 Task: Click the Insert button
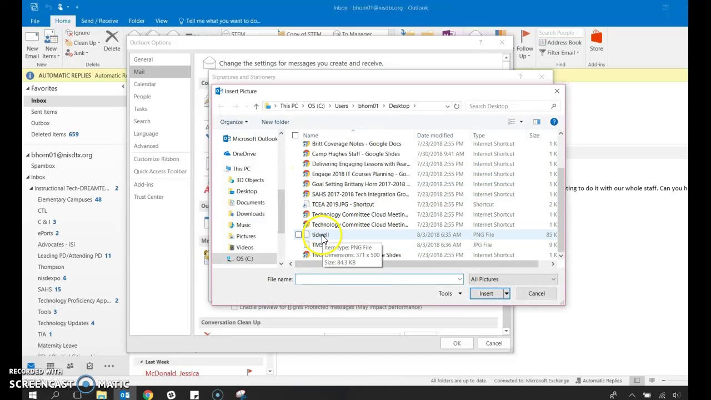tap(486, 294)
